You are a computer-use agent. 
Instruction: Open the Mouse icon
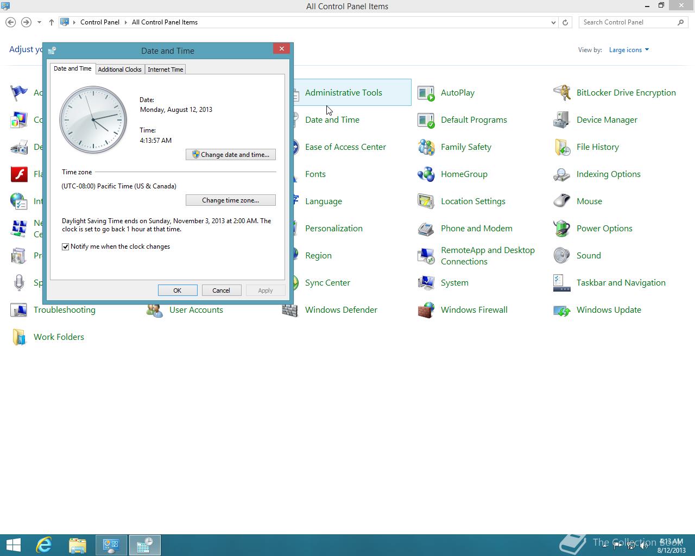[x=562, y=201]
